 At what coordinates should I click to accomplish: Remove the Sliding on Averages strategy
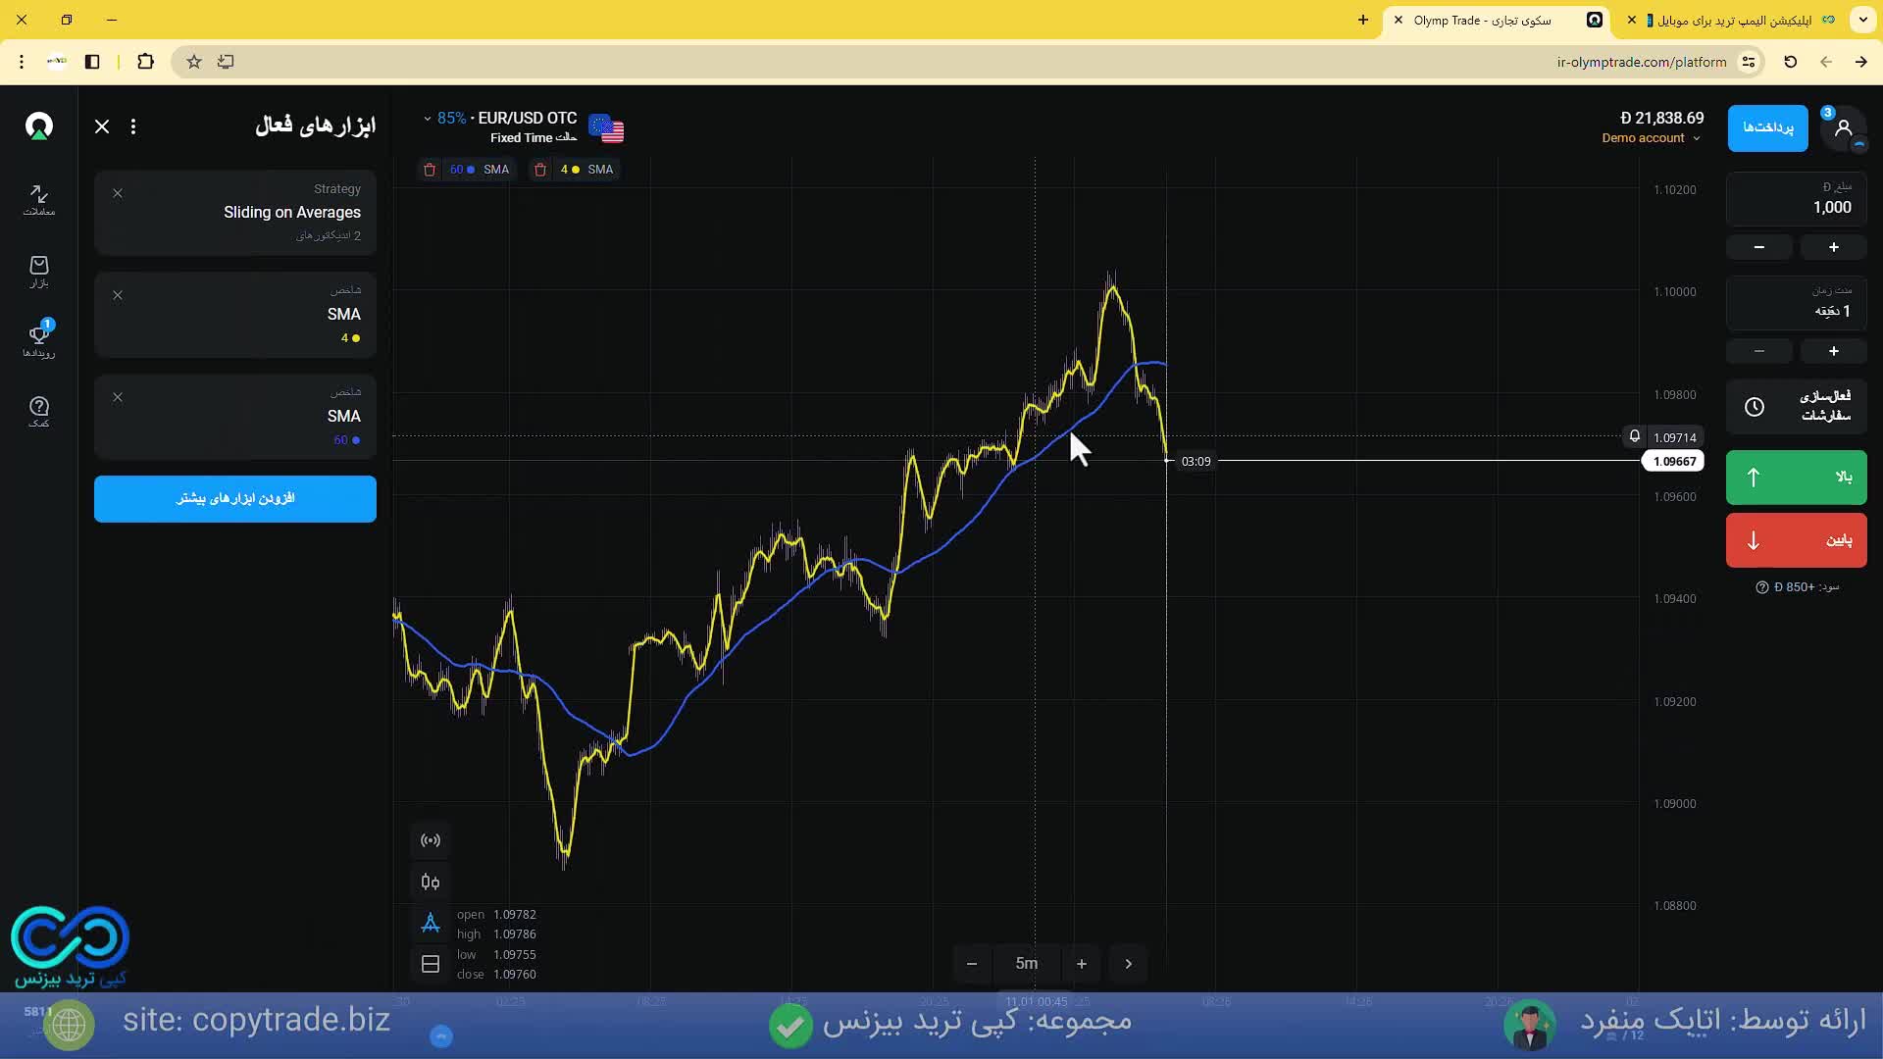point(118,193)
